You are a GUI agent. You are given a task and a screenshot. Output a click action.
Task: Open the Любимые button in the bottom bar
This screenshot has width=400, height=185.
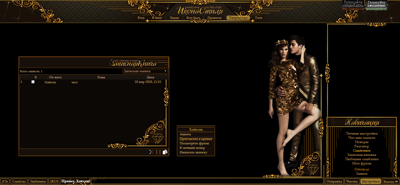tap(38, 181)
